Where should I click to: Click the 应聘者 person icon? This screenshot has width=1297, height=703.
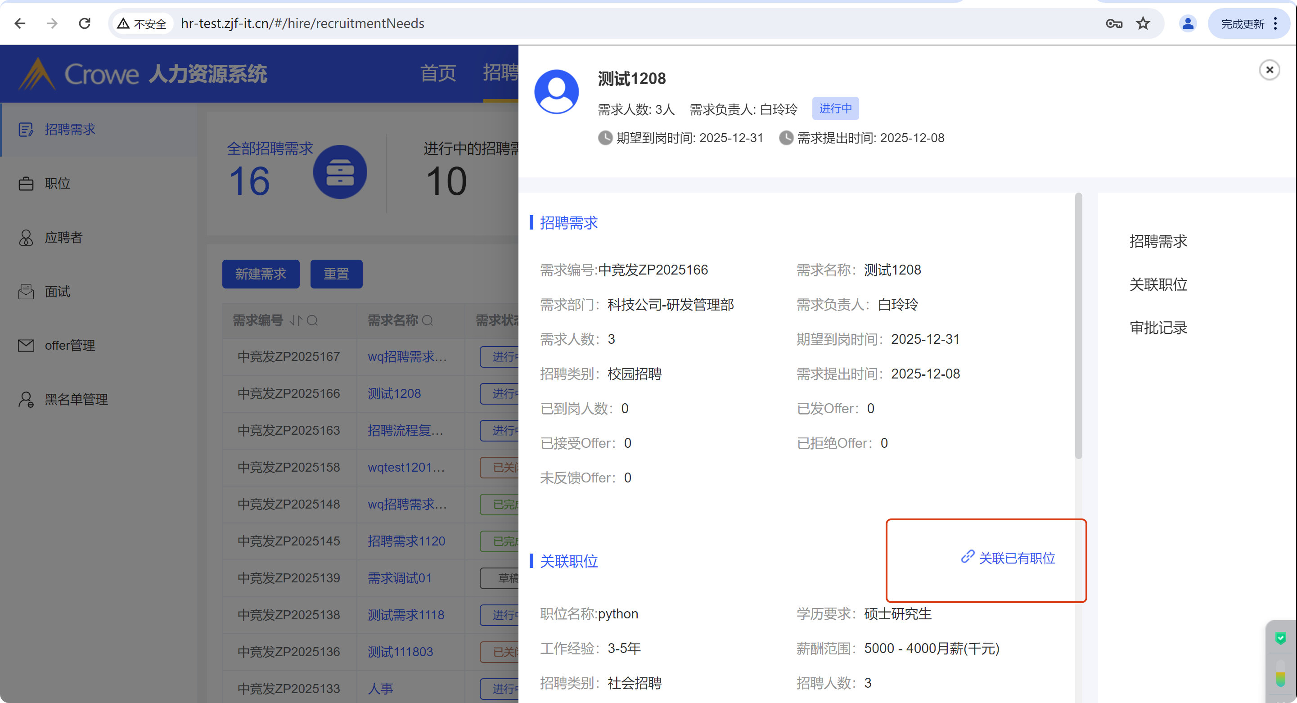coord(26,238)
